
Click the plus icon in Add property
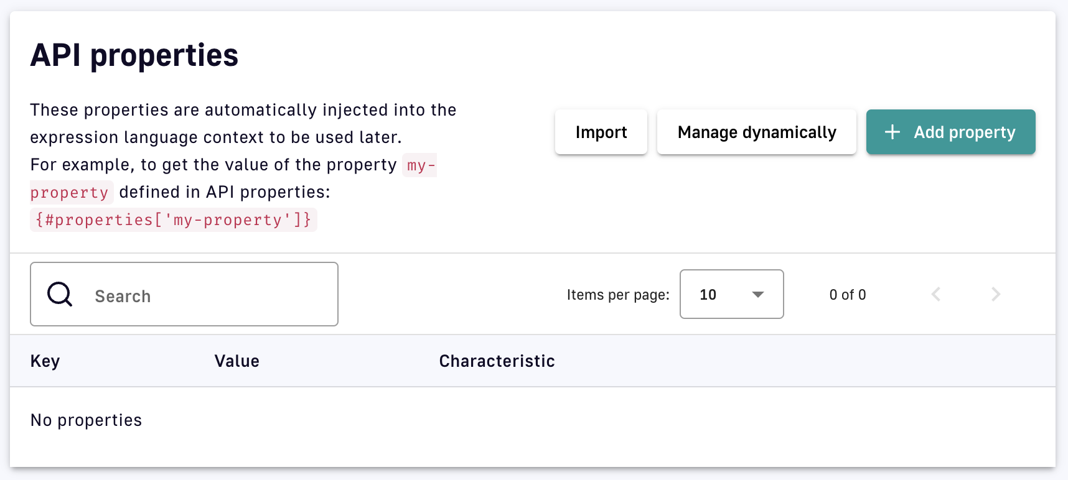(x=892, y=132)
